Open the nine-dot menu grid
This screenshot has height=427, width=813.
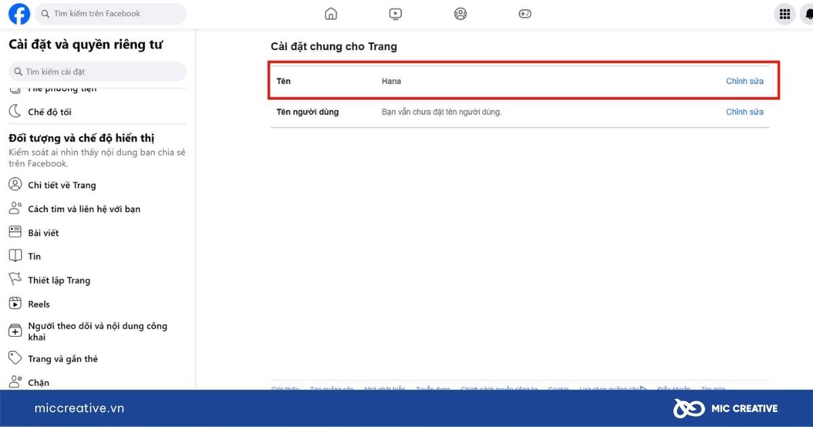(x=785, y=14)
